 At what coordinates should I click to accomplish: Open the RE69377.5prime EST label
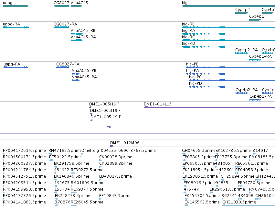tap(87, 190)
